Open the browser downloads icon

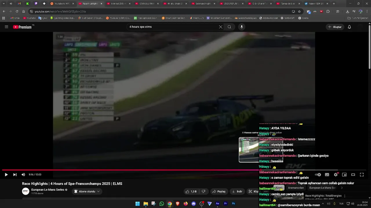click(x=348, y=11)
